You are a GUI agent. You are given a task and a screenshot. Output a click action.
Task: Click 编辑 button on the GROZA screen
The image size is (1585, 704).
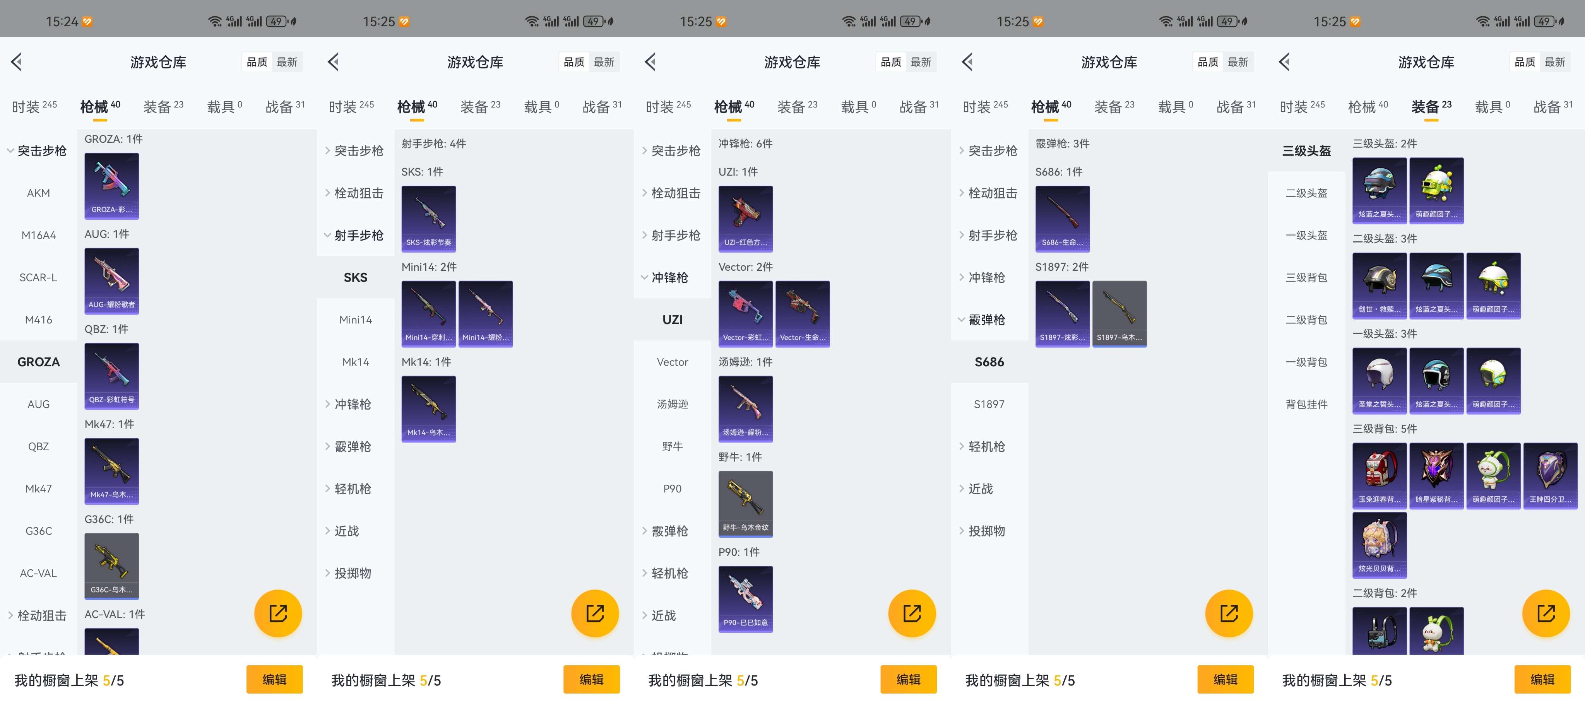(274, 679)
